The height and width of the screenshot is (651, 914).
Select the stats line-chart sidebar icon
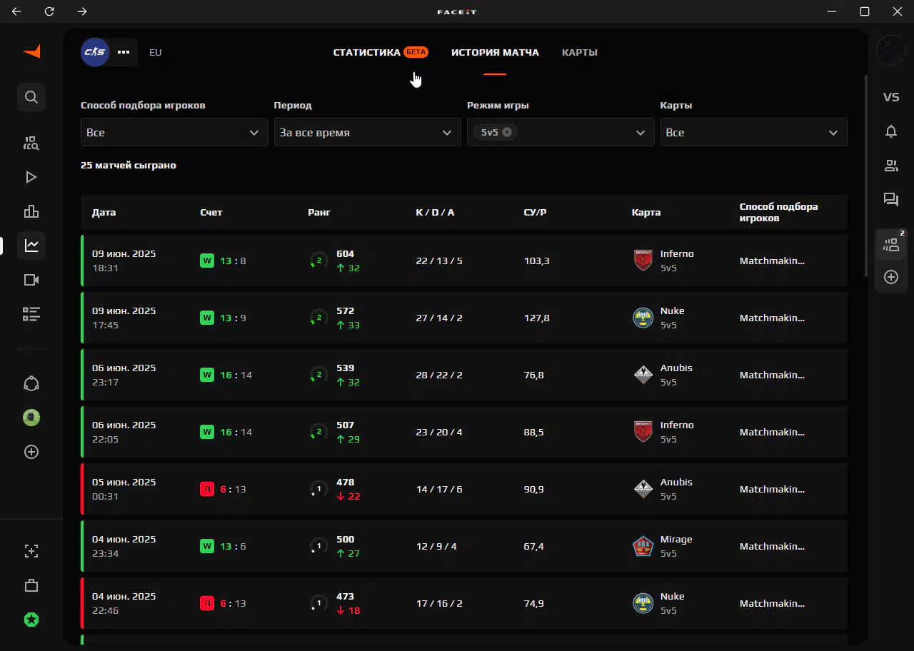click(31, 246)
